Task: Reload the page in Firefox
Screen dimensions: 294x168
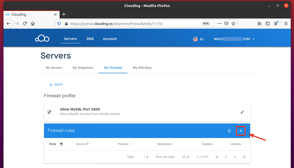Action: click(x=25, y=23)
